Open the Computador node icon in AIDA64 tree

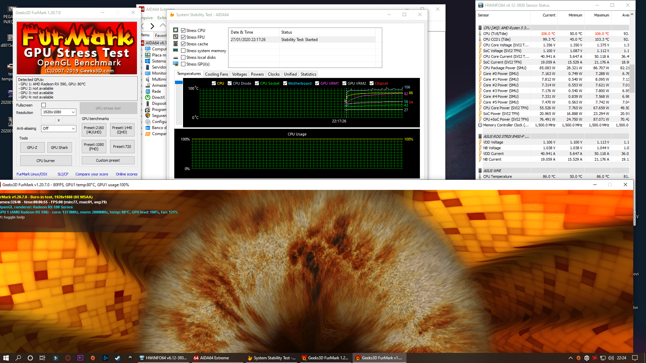point(148,49)
